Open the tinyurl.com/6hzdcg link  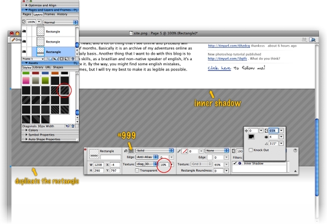[229, 46]
